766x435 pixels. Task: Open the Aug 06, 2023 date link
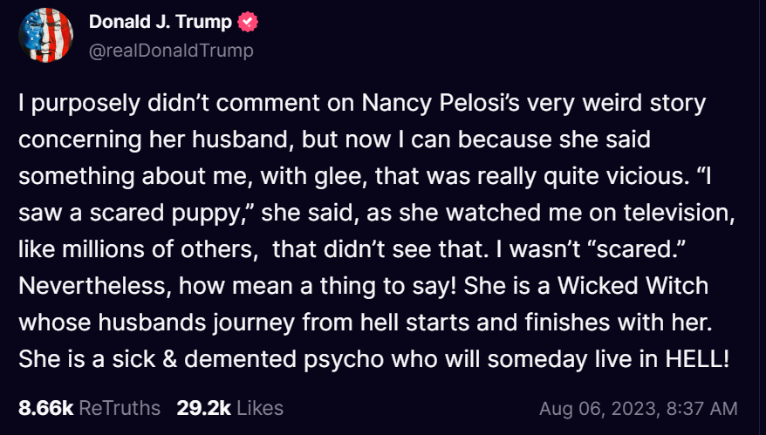[x=598, y=409]
